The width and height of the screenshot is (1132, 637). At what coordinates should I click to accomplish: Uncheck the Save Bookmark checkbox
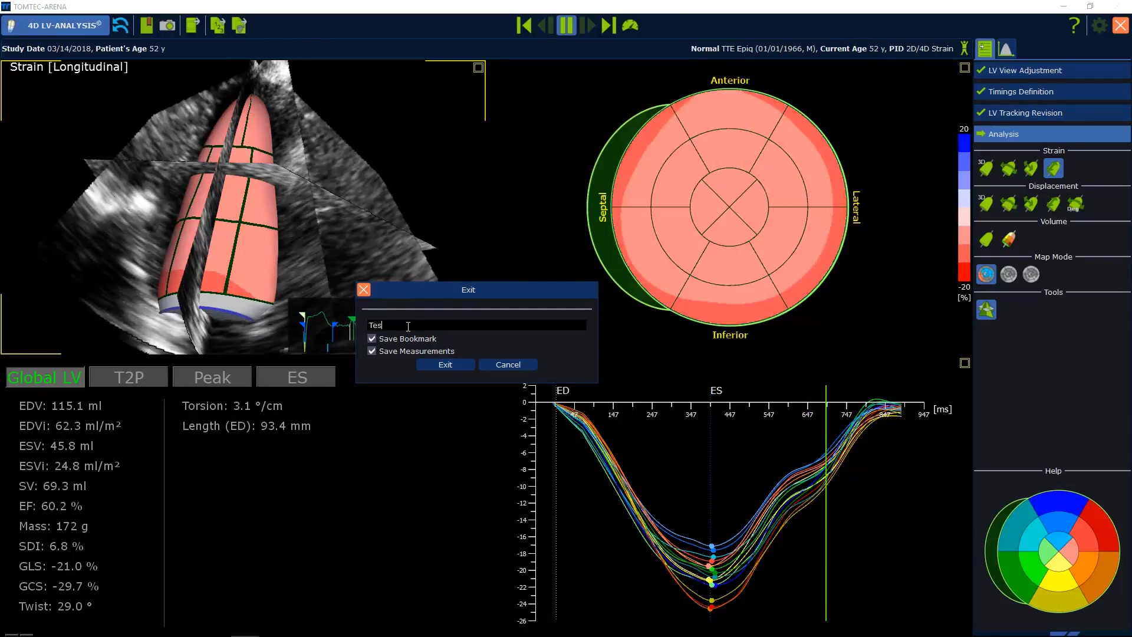pos(372,339)
